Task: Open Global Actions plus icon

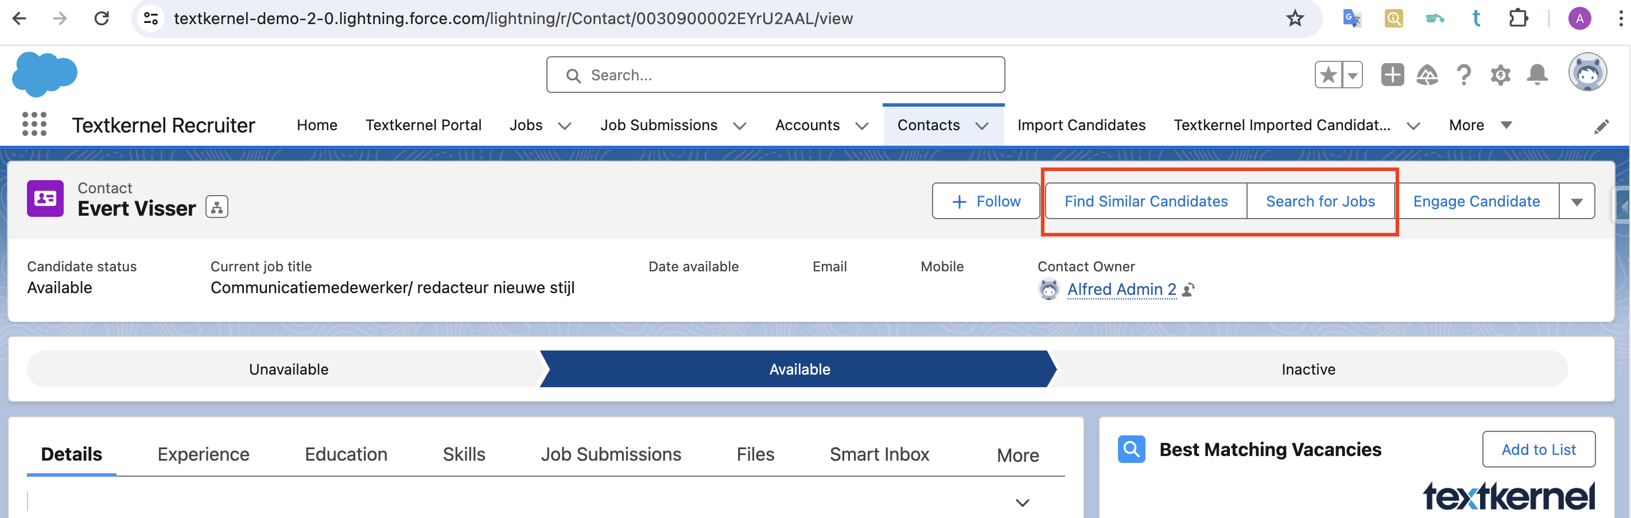Action: coord(1392,75)
